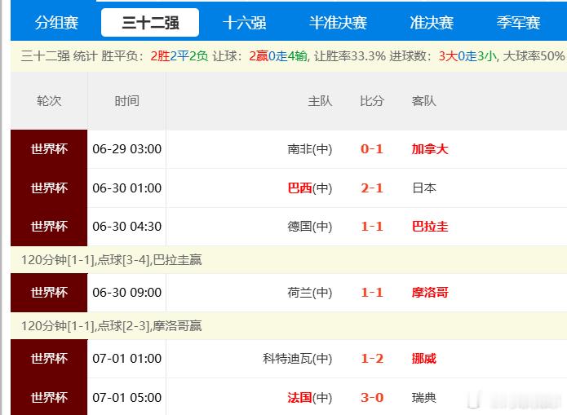Click the 世界杯 cell of 巴西 row
567x415 pixels.
click(49, 188)
